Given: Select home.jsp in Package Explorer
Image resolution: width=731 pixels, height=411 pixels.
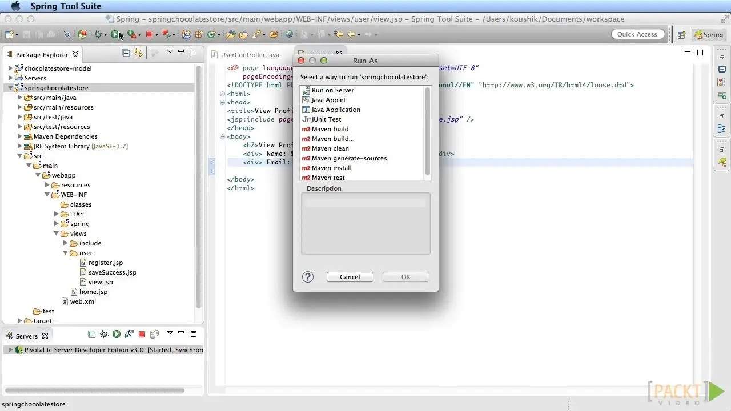Looking at the screenshot, I should click(93, 292).
